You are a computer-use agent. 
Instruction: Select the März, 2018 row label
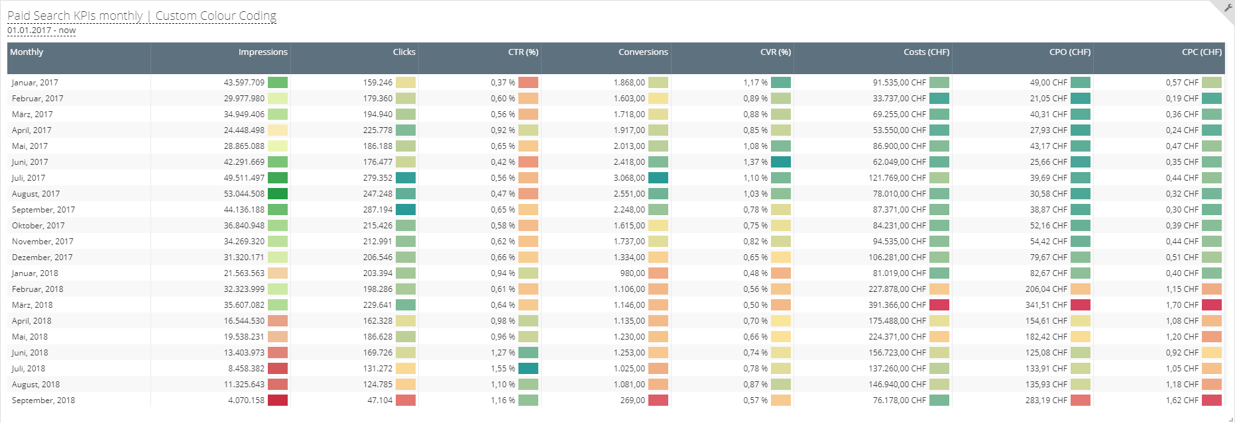click(32, 305)
